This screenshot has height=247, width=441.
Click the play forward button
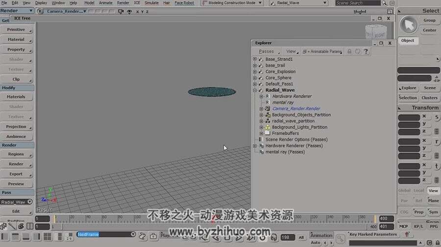point(239,238)
